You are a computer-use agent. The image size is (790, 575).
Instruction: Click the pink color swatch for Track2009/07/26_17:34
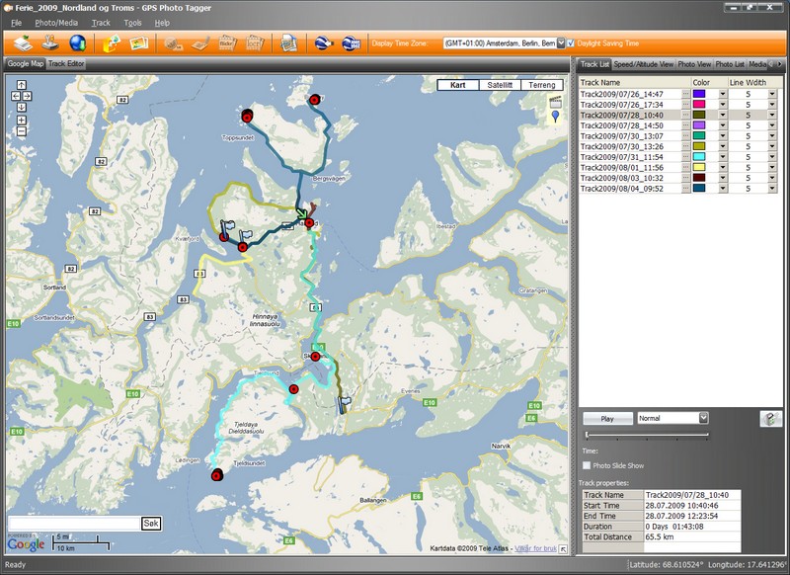point(699,104)
